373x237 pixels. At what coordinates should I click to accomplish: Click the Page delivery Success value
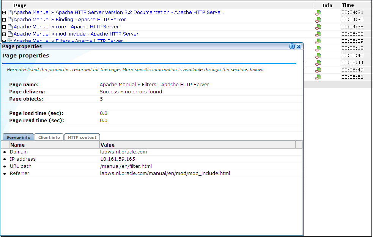(131, 92)
